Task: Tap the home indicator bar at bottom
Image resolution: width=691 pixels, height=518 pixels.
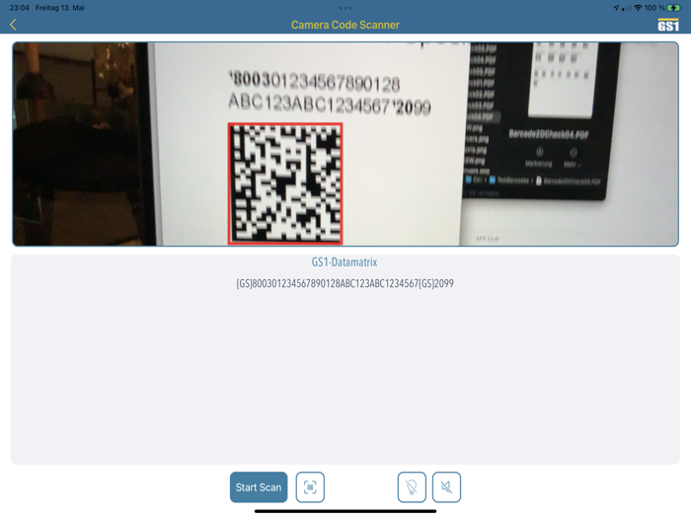Action: click(x=345, y=511)
